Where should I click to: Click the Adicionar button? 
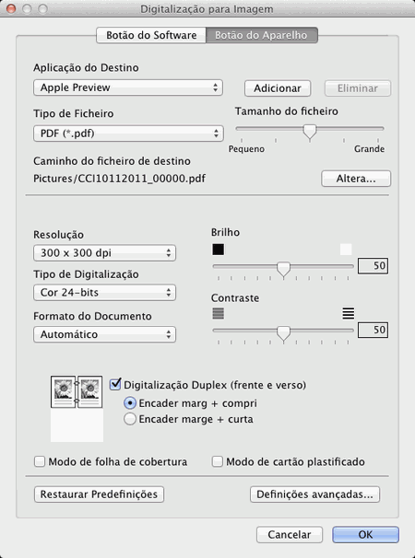point(278,88)
